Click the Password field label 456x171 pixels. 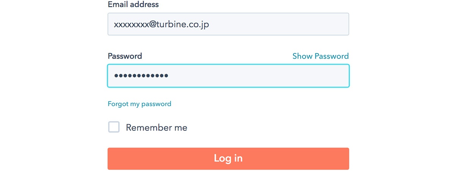pos(125,56)
